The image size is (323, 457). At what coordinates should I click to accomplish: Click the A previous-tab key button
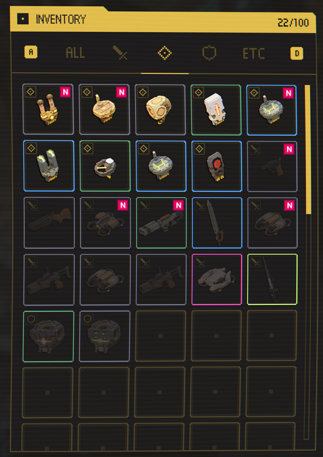pos(31,52)
